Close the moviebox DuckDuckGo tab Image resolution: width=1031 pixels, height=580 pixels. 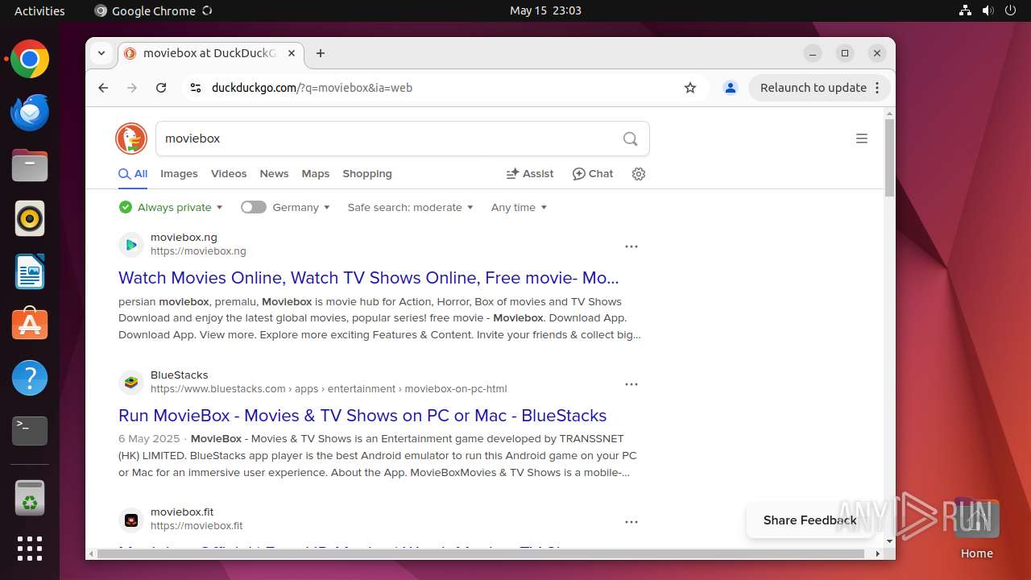[x=292, y=53]
